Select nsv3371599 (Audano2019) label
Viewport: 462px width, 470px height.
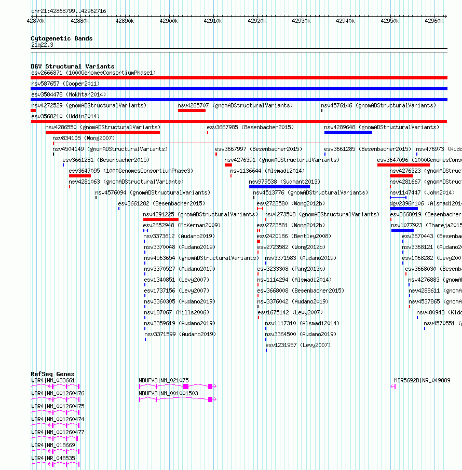pos(180,334)
